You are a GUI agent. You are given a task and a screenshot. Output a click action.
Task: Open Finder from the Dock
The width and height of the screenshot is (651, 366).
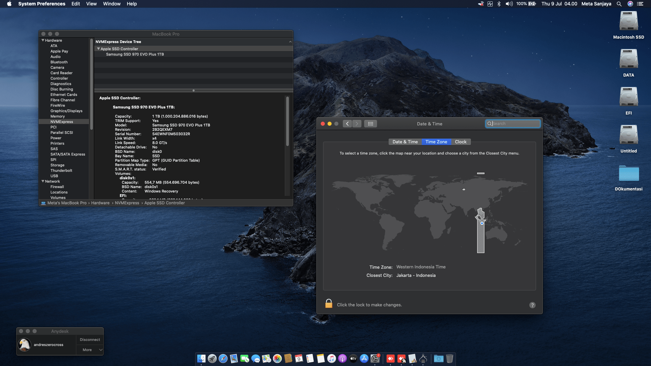pos(201,359)
